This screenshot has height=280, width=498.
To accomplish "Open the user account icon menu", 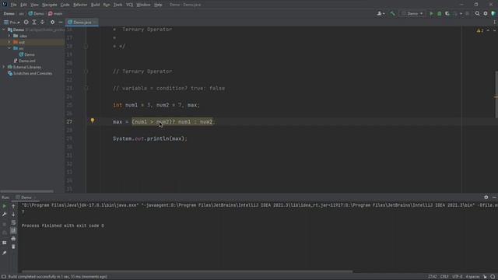I will tap(381, 14).
